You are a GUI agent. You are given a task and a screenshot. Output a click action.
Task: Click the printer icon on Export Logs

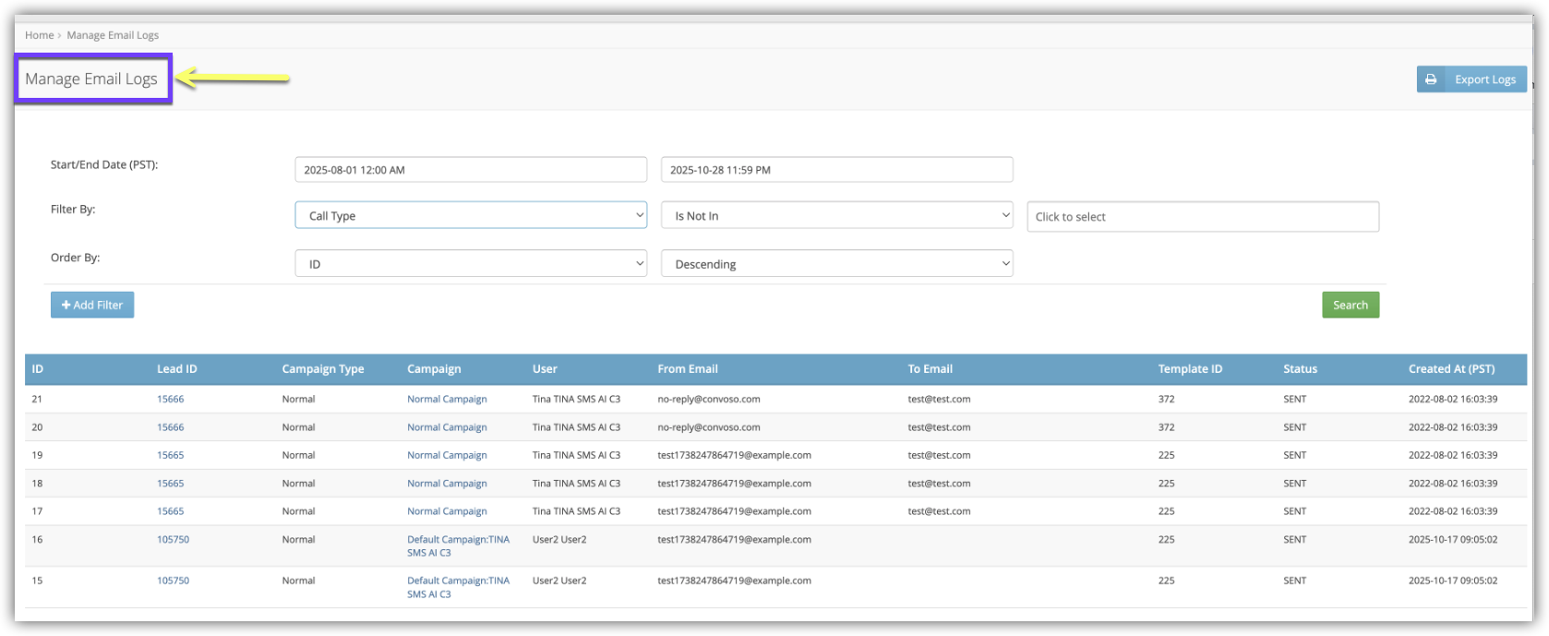[1430, 79]
